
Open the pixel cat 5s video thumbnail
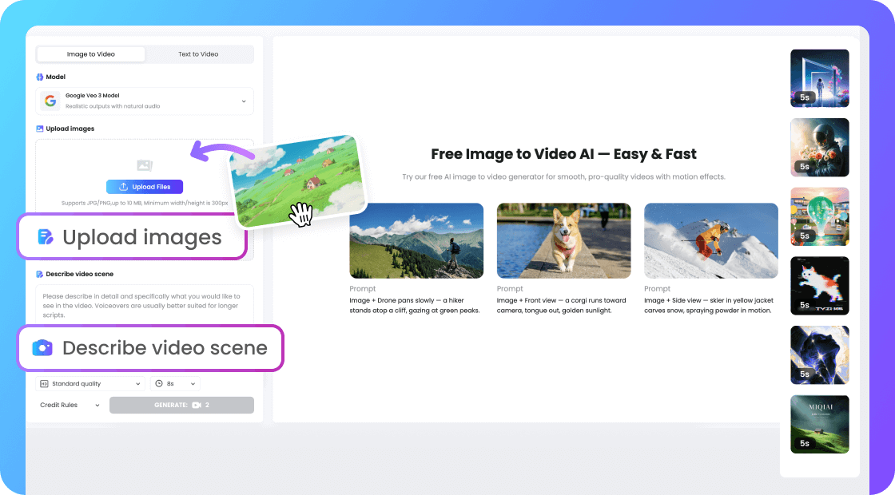tap(819, 286)
